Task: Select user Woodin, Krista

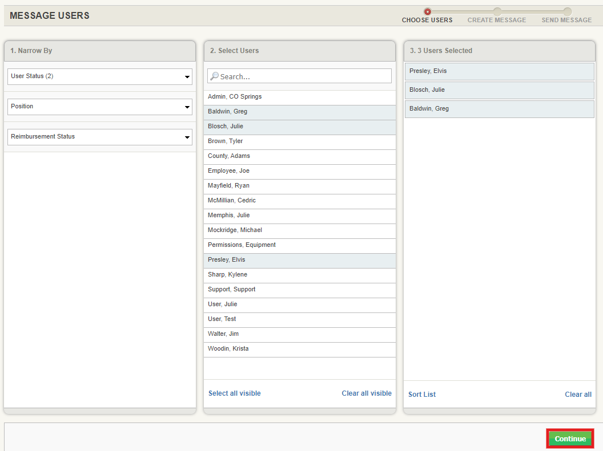Action: tap(300, 349)
